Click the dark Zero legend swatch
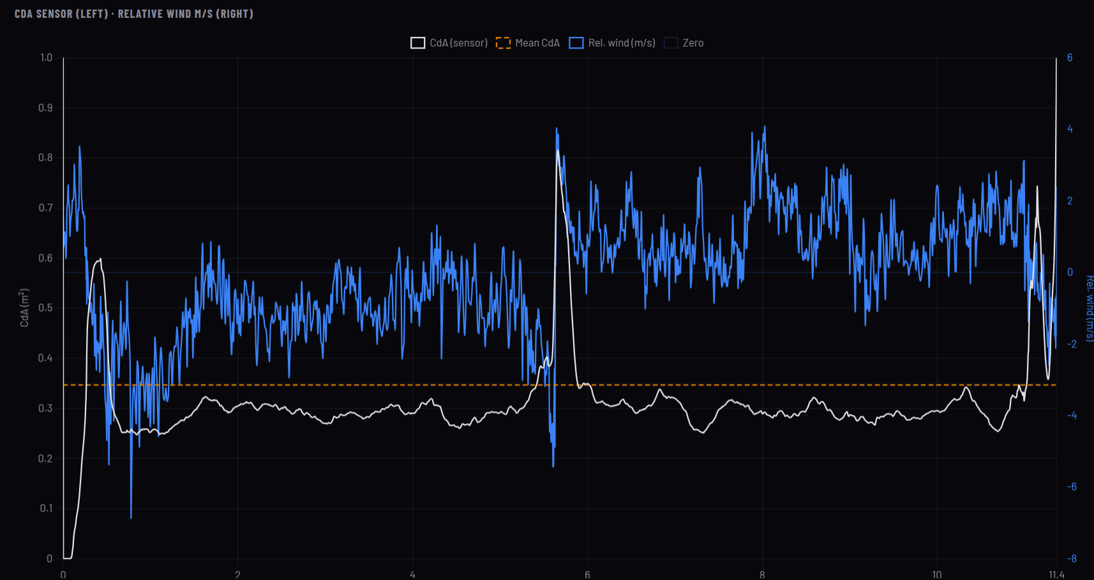Image resolution: width=1094 pixels, height=580 pixels. (671, 43)
